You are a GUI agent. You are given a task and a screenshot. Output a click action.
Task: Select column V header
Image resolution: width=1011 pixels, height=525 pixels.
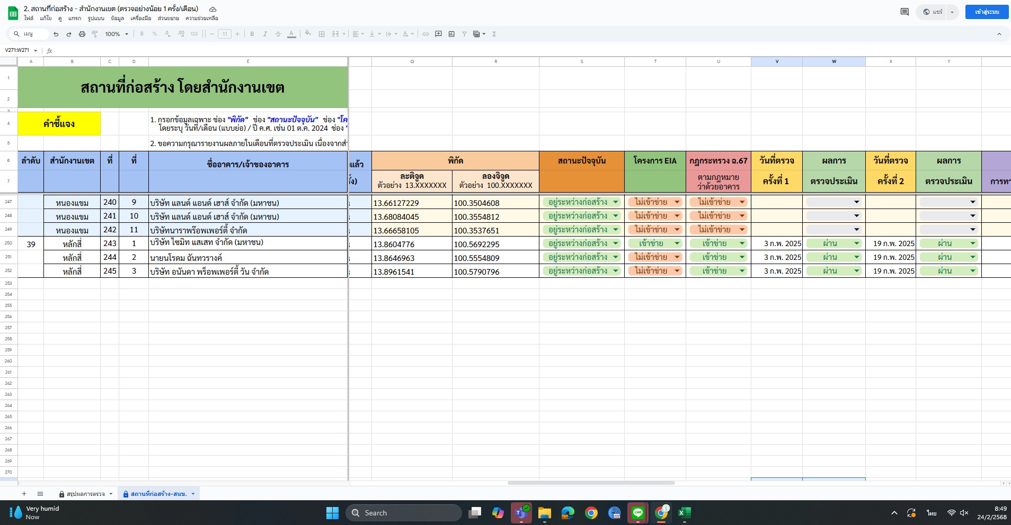point(777,61)
